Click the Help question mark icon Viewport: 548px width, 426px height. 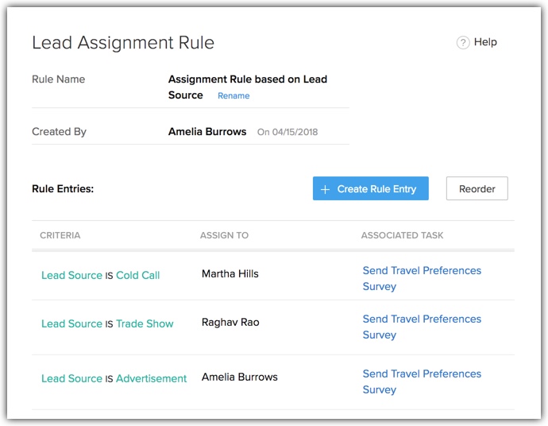[463, 43]
